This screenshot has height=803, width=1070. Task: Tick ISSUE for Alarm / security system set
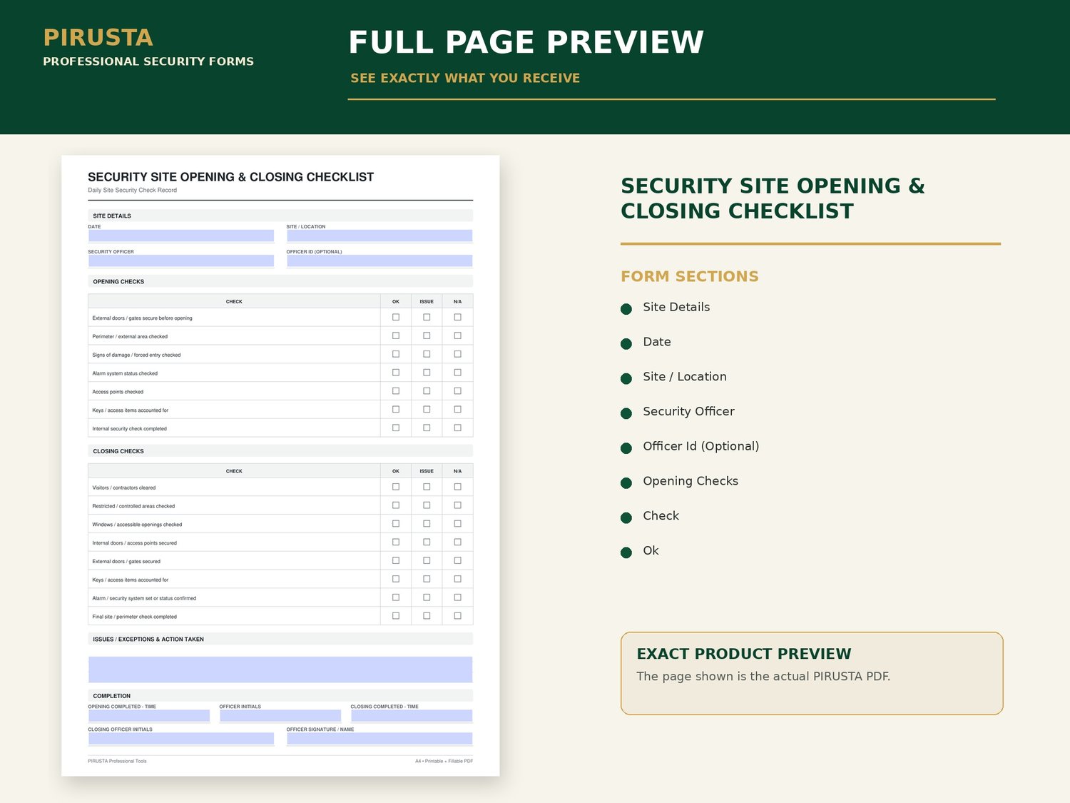point(427,597)
